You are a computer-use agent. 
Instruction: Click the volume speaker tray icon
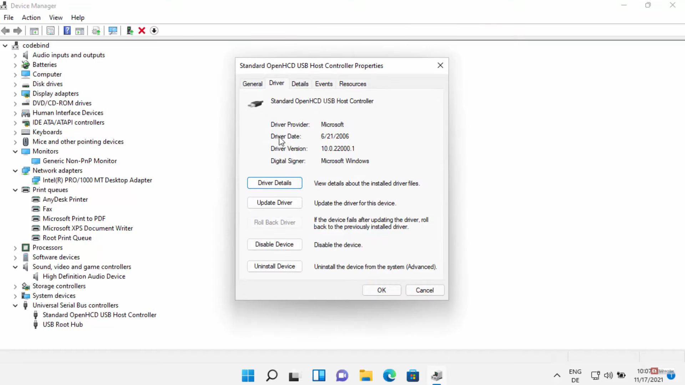coord(608,375)
